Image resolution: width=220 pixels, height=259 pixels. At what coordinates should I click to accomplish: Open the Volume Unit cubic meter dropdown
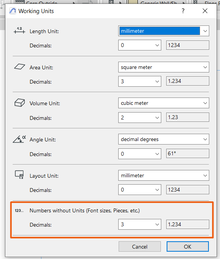point(164,103)
